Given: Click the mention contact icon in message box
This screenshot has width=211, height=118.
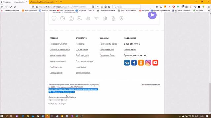Looking at the screenshot, I should pyautogui.click(x=122, y=18).
